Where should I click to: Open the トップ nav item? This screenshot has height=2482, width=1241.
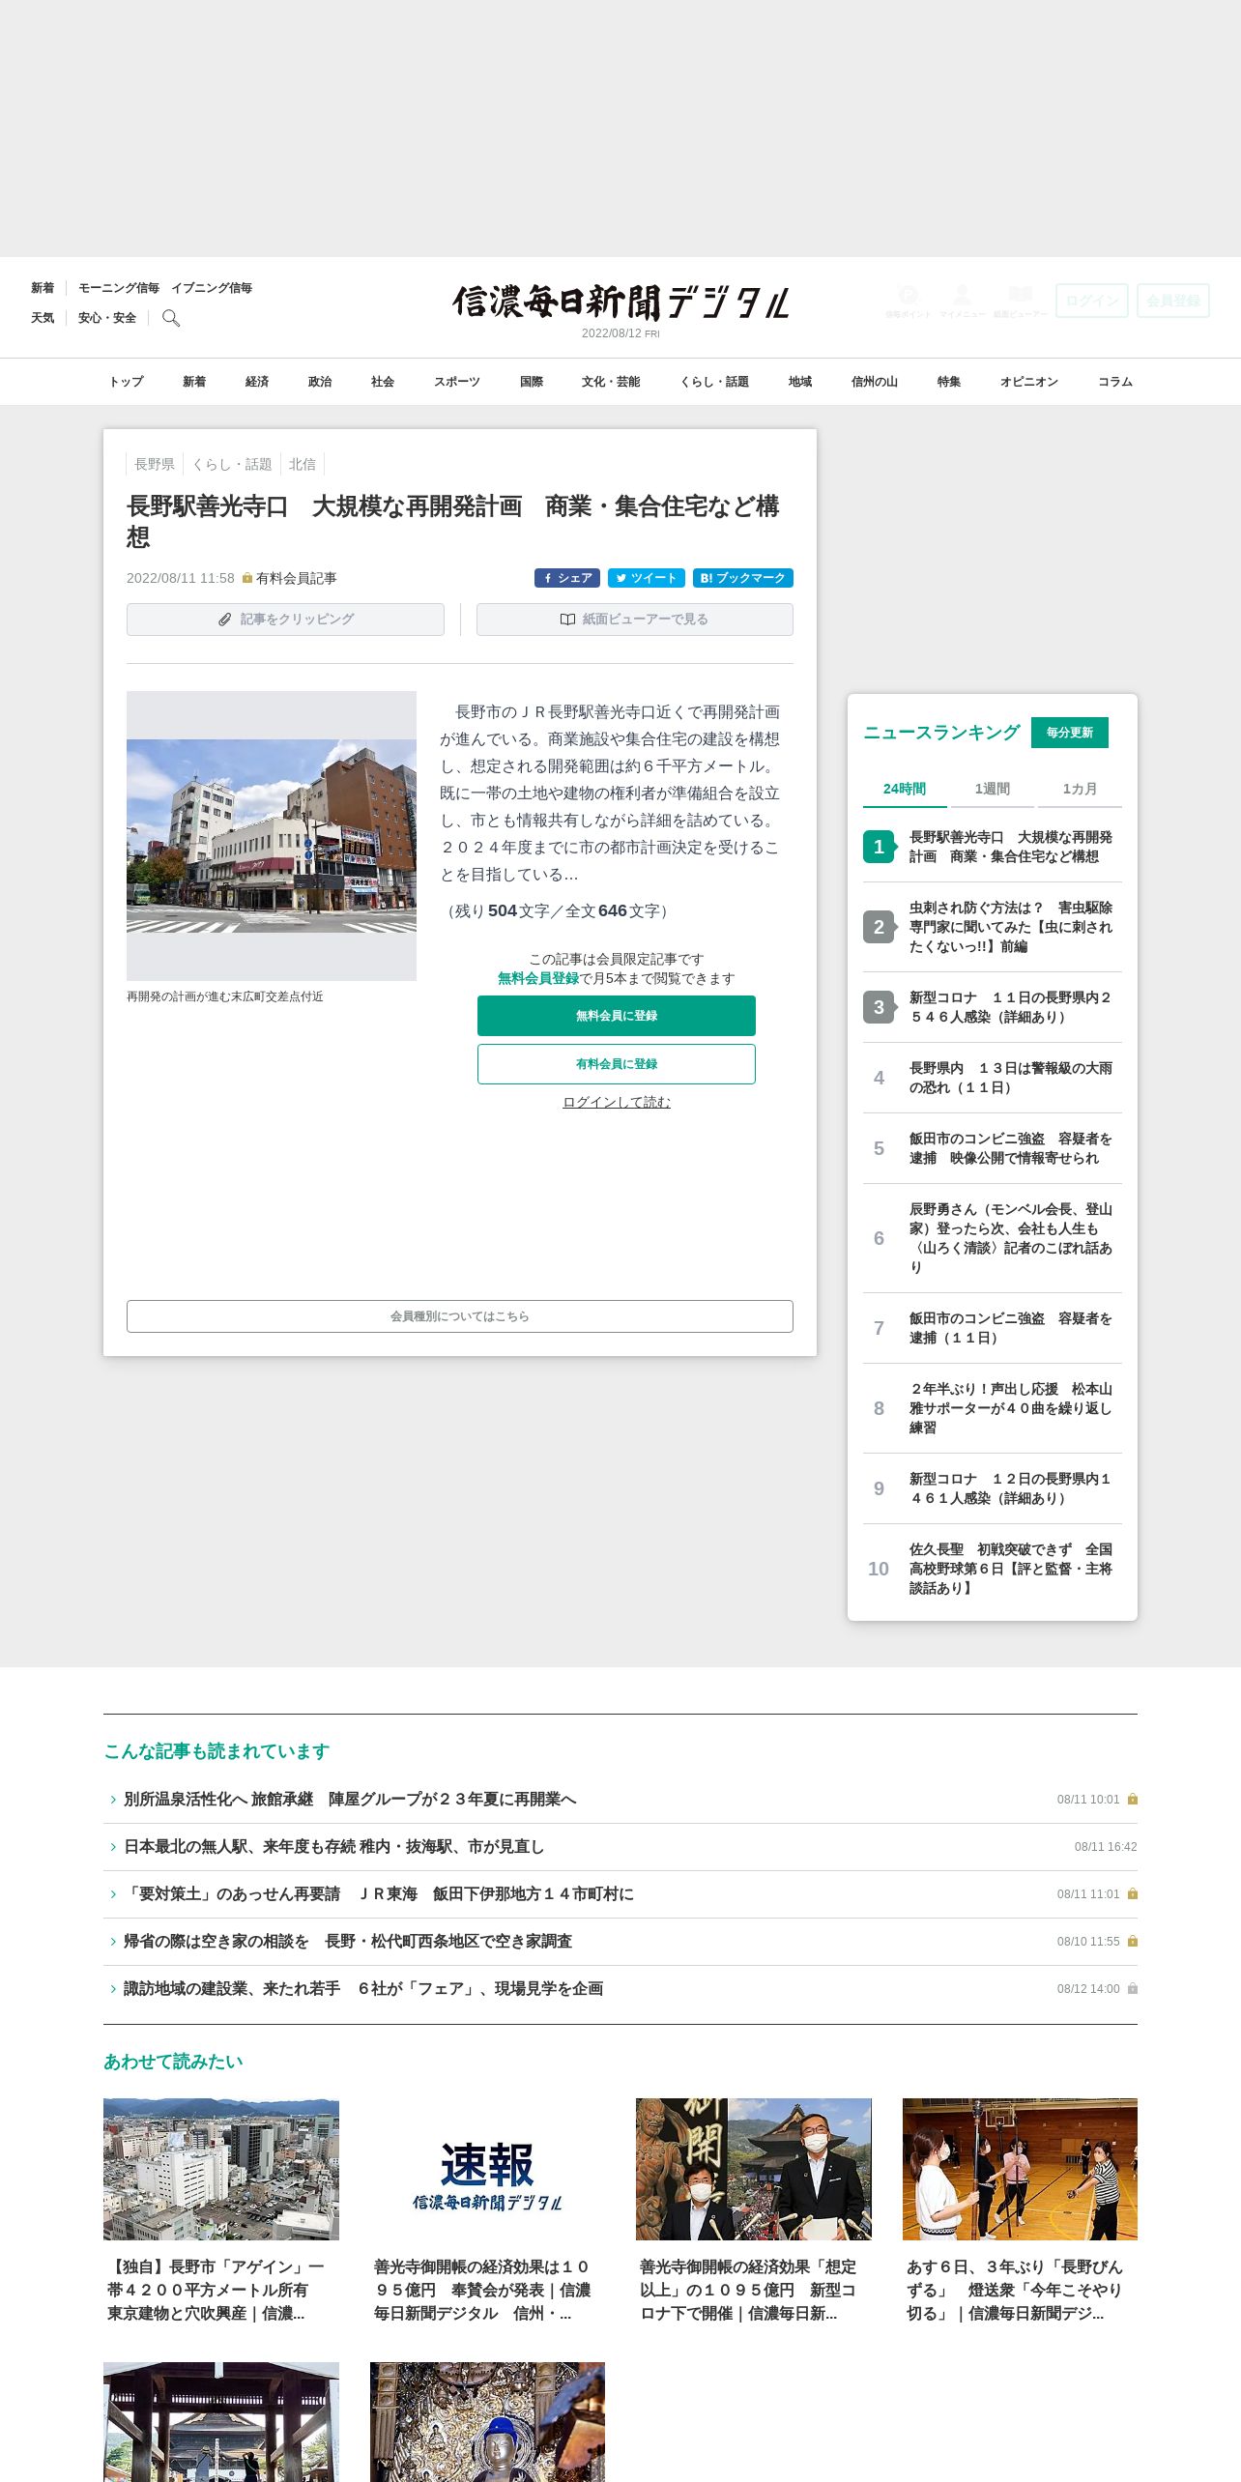126,382
